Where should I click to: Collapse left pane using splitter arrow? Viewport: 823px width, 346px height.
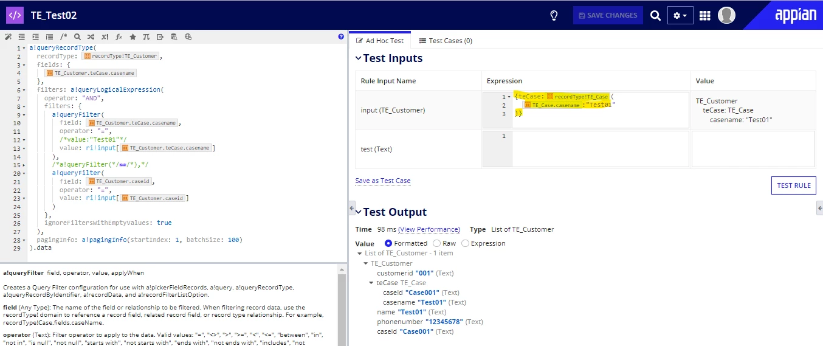coord(352,207)
